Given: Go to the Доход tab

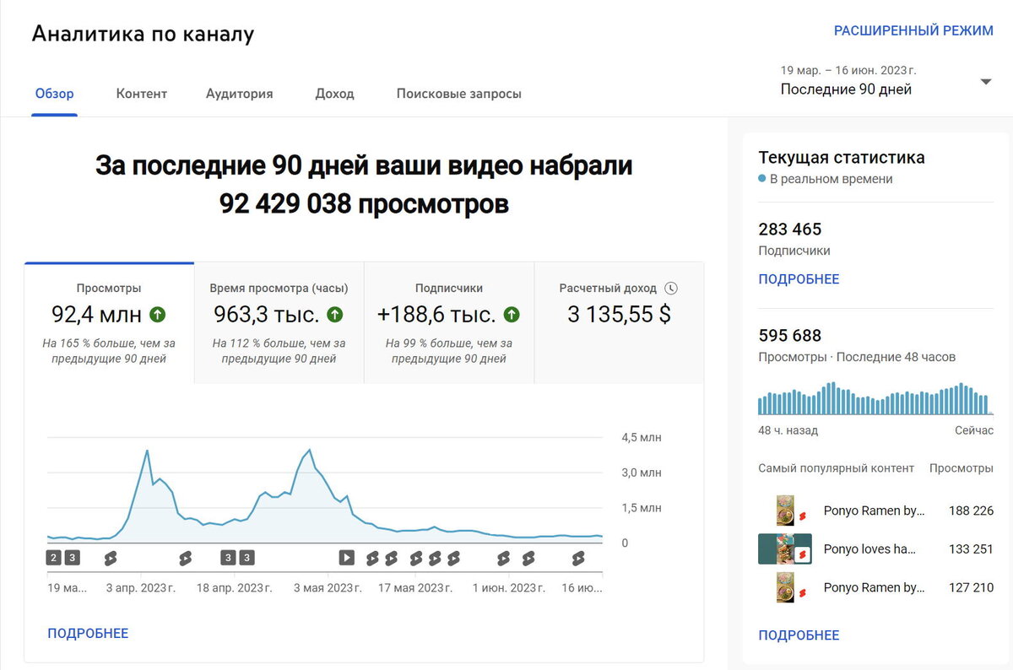Looking at the screenshot, I should 334,94.
